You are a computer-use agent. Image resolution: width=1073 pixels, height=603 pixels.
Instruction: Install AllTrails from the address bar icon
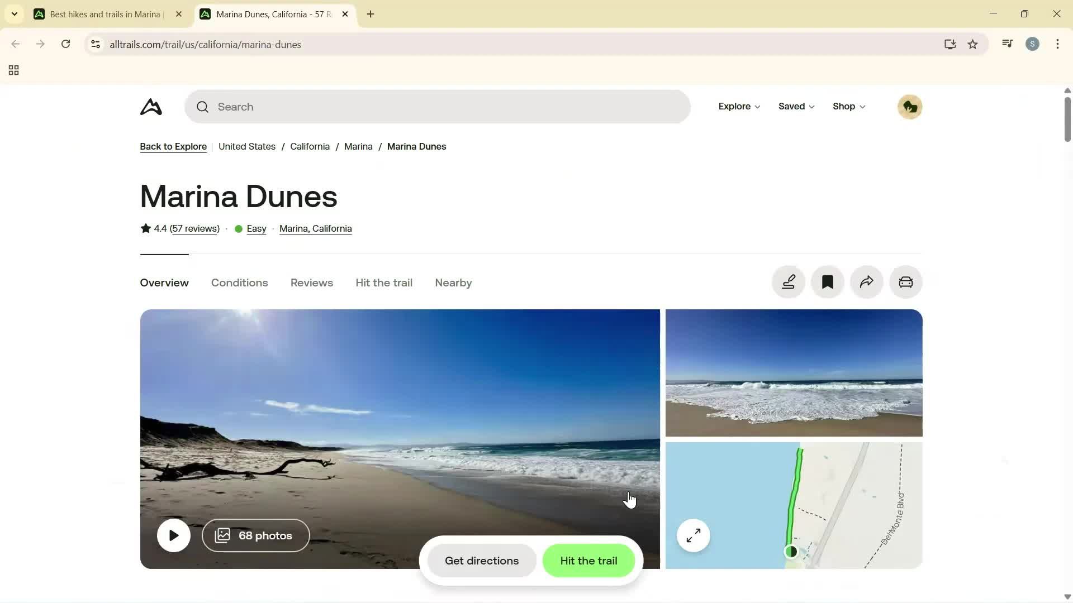950,44
